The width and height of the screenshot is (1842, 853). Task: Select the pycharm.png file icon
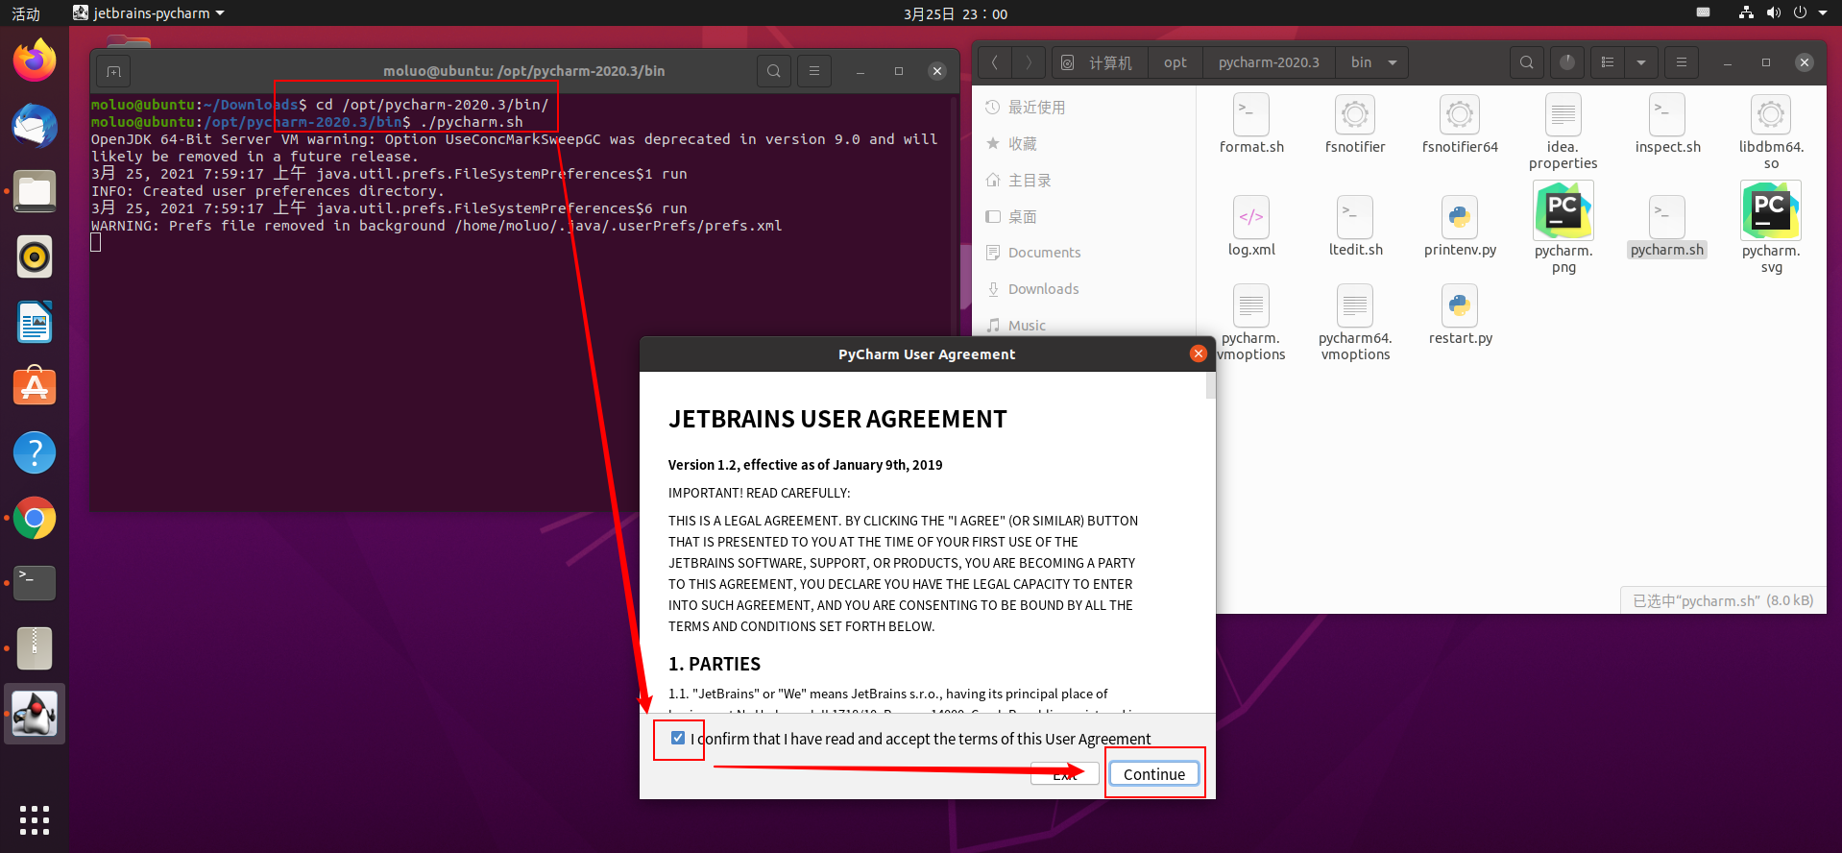1563,210
